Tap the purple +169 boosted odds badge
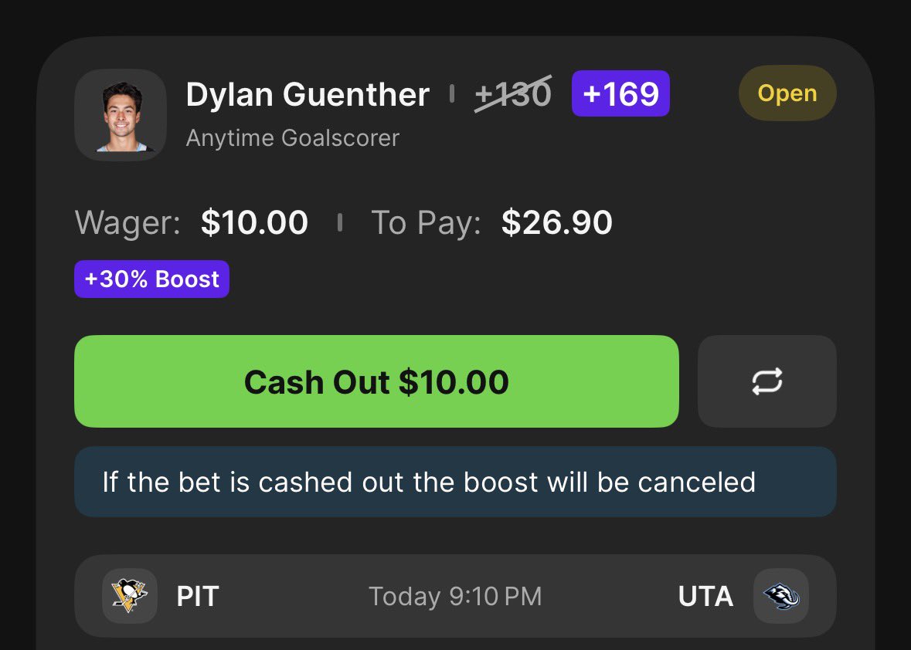The height and width of the screenshot is (650, 911). [x=620, y=93]
